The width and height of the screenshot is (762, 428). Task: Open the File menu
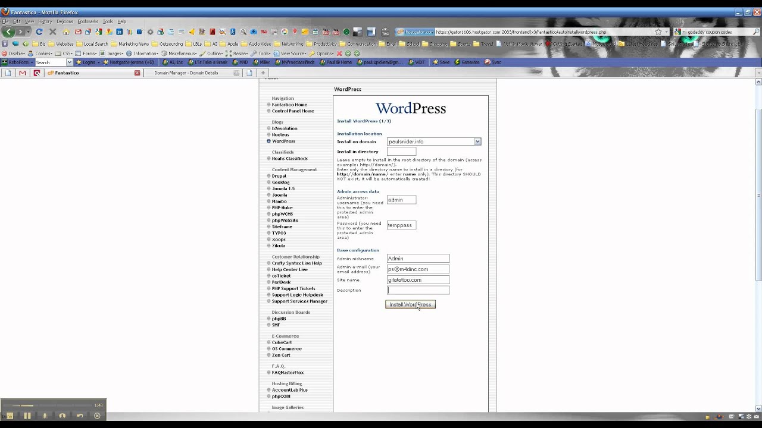[x=5, y=21]
